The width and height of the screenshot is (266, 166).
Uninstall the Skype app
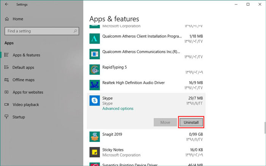[x=191, y=122]
